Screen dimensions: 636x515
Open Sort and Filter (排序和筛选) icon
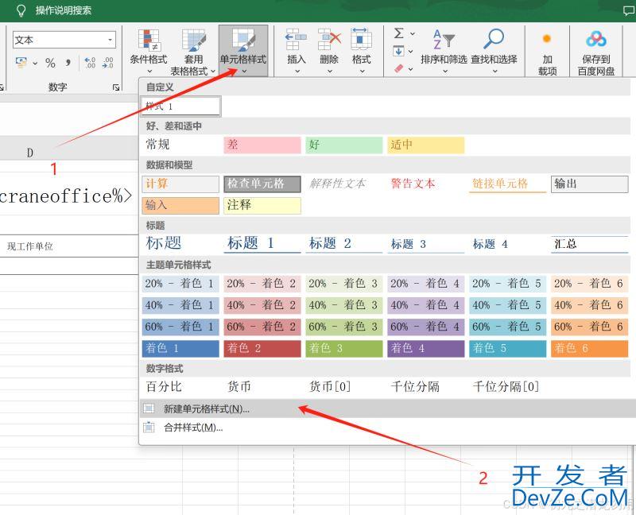coord(444,39)
